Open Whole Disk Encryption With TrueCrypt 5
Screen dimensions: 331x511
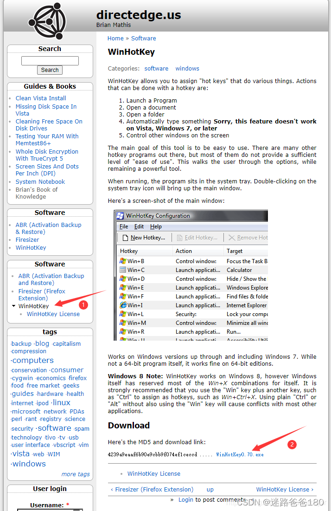pyautogui.click(x=47, y=155)
